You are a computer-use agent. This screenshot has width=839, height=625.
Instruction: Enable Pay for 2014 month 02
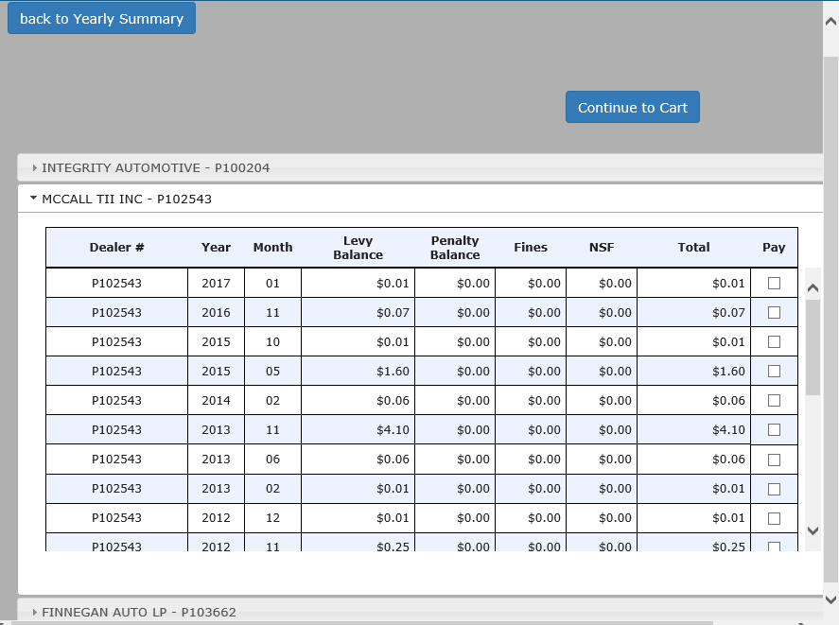[774, 400]
